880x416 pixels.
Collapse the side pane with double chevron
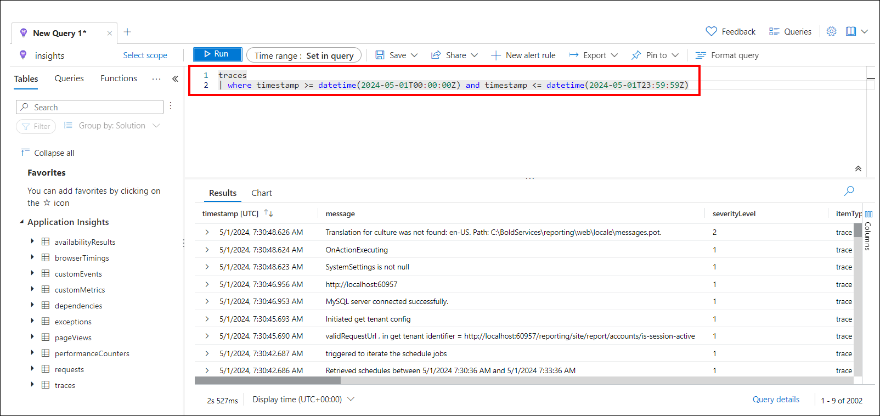175,79
